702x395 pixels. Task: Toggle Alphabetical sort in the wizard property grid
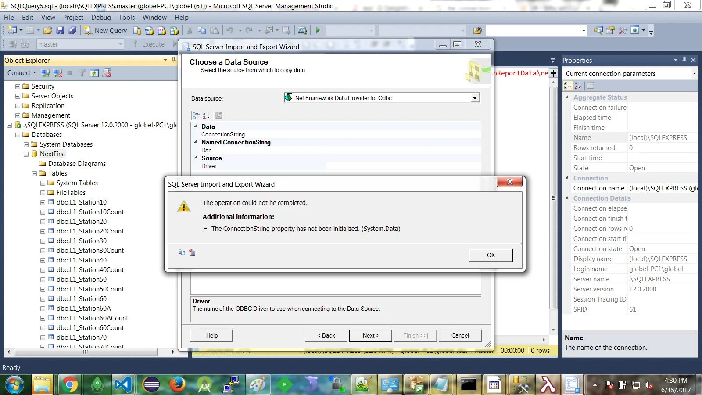[x=206, y=115]
